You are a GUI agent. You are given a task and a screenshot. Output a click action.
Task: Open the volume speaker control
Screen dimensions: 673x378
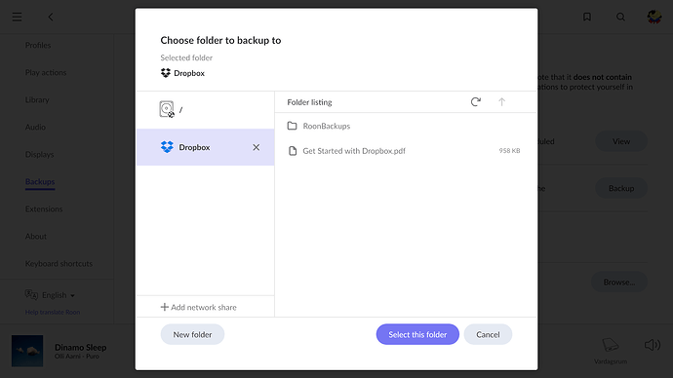click(x=653, y=345)
